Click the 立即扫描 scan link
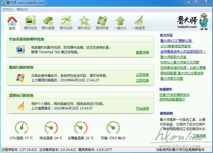 142,81
